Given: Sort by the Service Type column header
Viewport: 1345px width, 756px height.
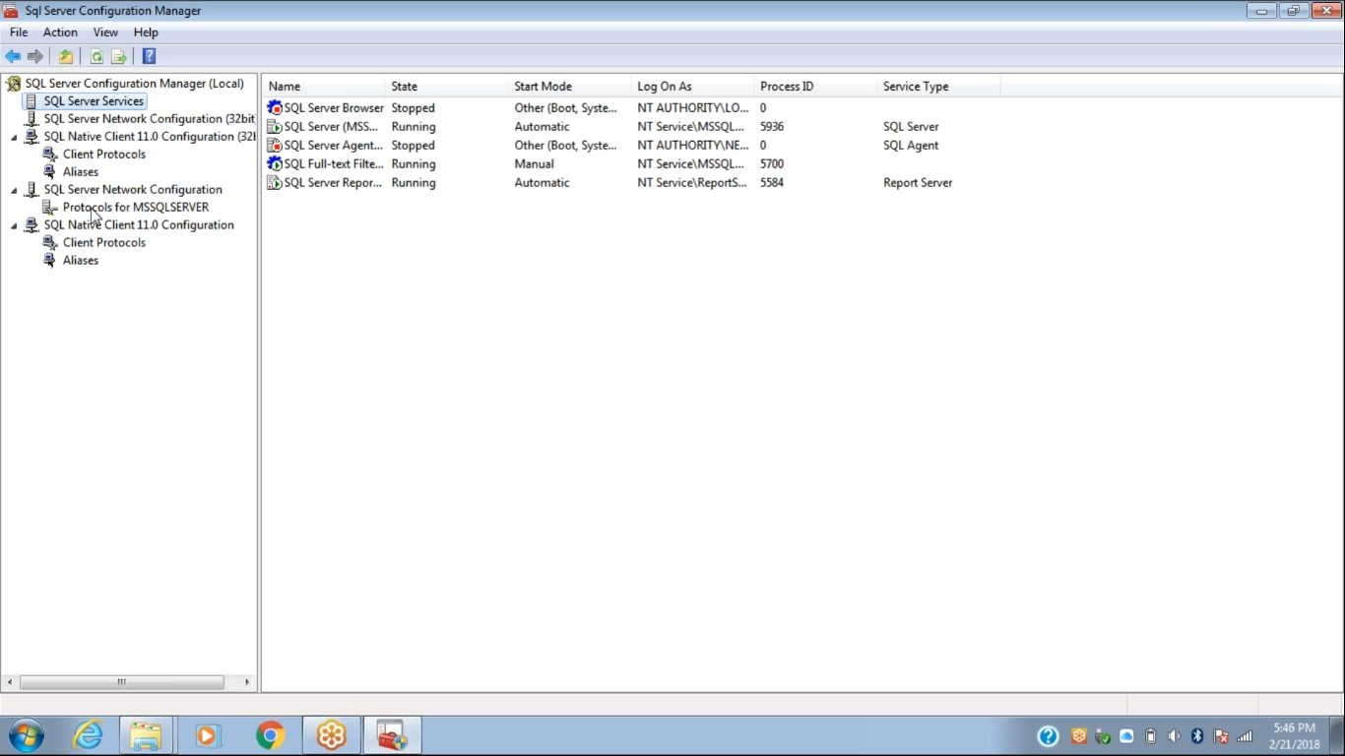Looking at the screenshot, I should (939, 87).
